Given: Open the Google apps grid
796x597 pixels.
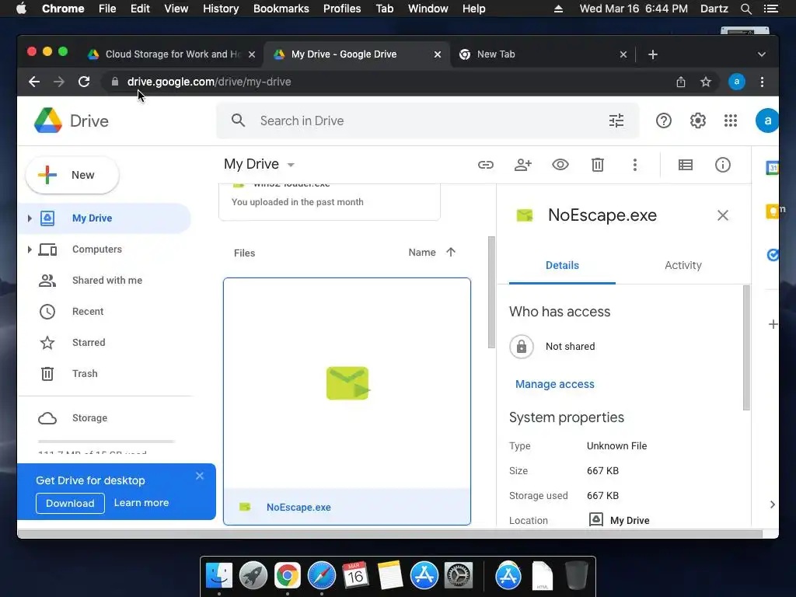Looking at the screenshot, I should (x=731, y=120).
